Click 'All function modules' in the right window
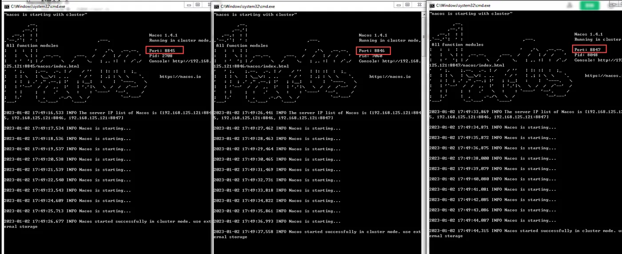Screen dimensions: 622x254 coord(458,44)
